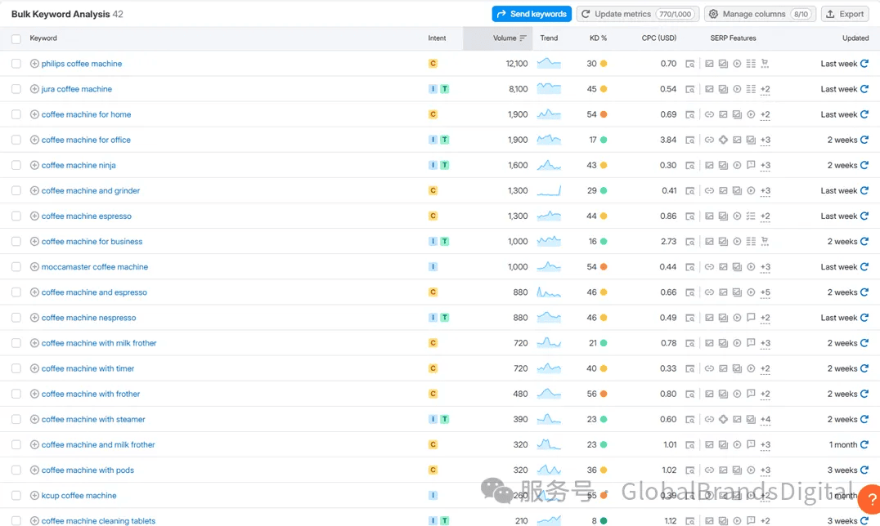Viewport: 880px width, 526px height.
Task: Click video SERP feature icon for jura coffee machine
Action: (x=737, y=88)
